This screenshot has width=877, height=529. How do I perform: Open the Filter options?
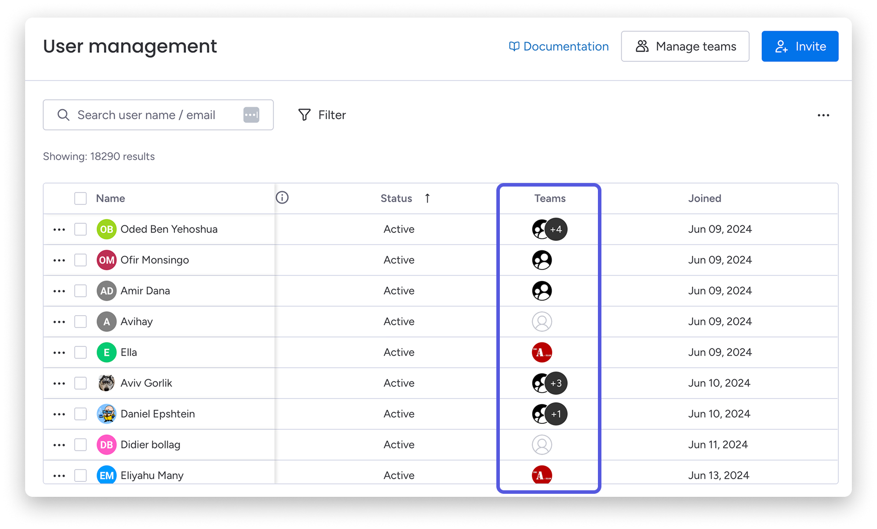(322, 115)
